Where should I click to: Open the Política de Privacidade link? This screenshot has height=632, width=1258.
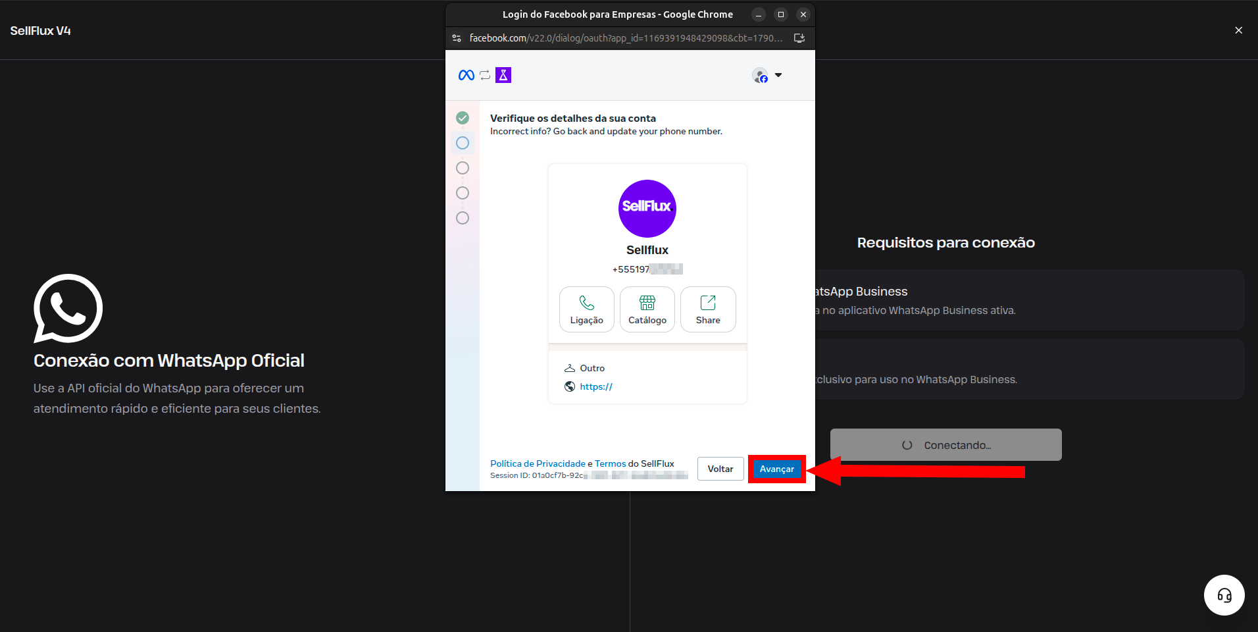(x=538, y=463)
